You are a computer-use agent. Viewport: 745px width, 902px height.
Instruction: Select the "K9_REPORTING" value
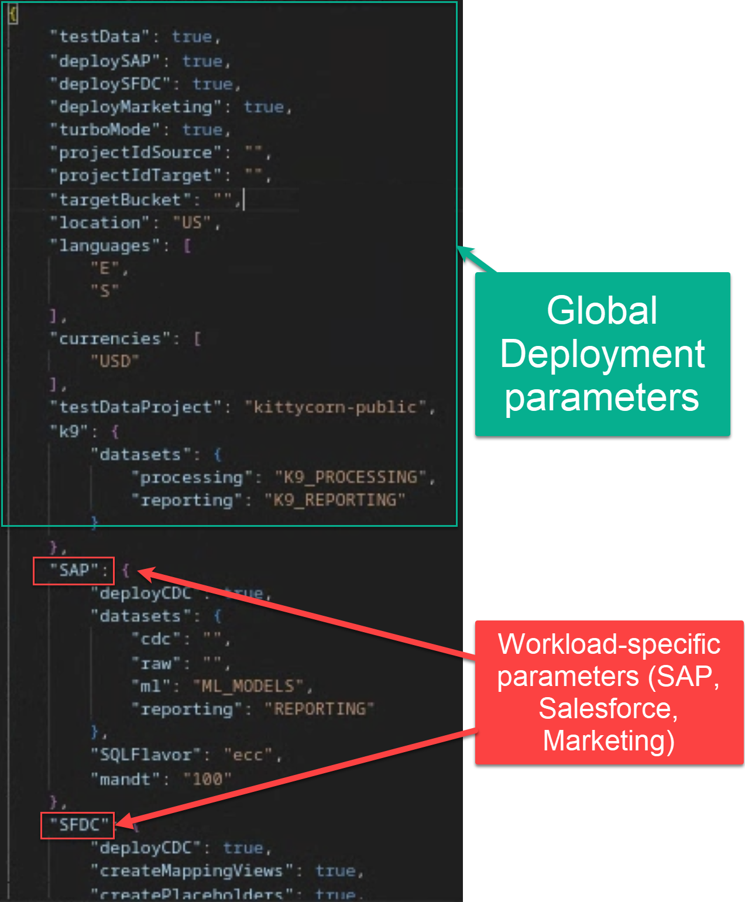click(x=335, y=500)
